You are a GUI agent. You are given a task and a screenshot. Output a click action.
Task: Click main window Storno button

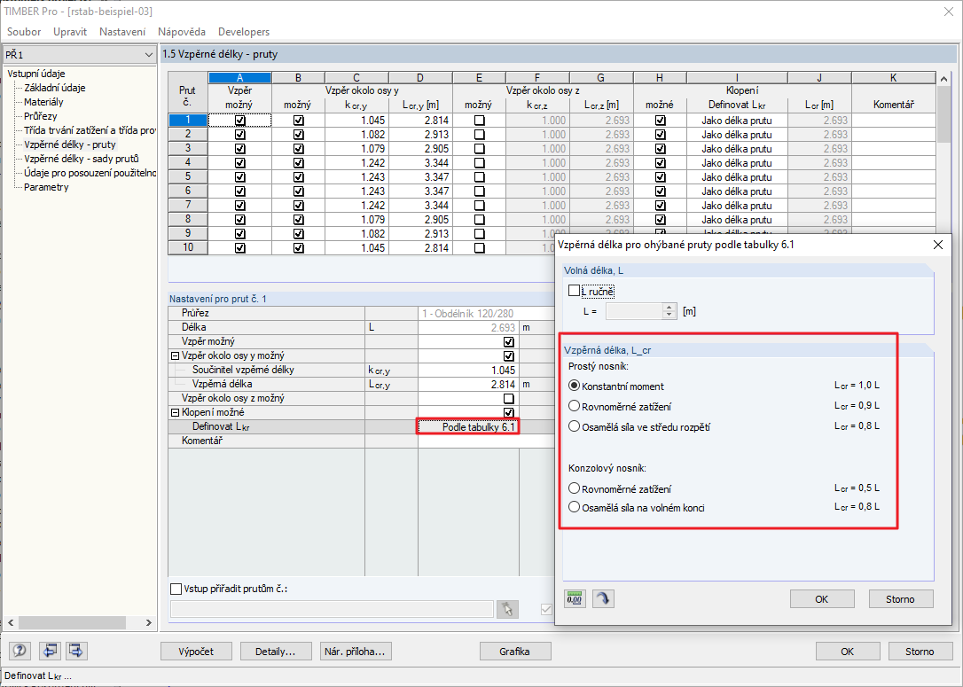point(920,652)
